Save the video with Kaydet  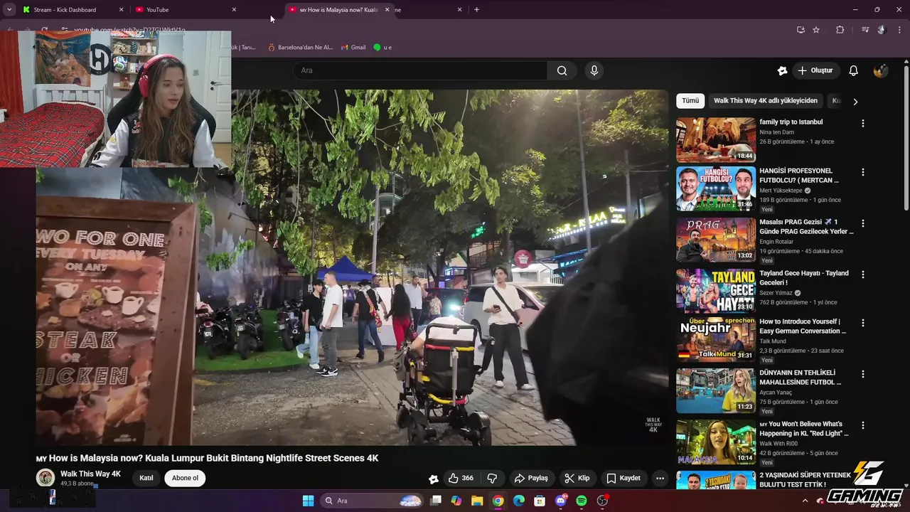point(623,478)
